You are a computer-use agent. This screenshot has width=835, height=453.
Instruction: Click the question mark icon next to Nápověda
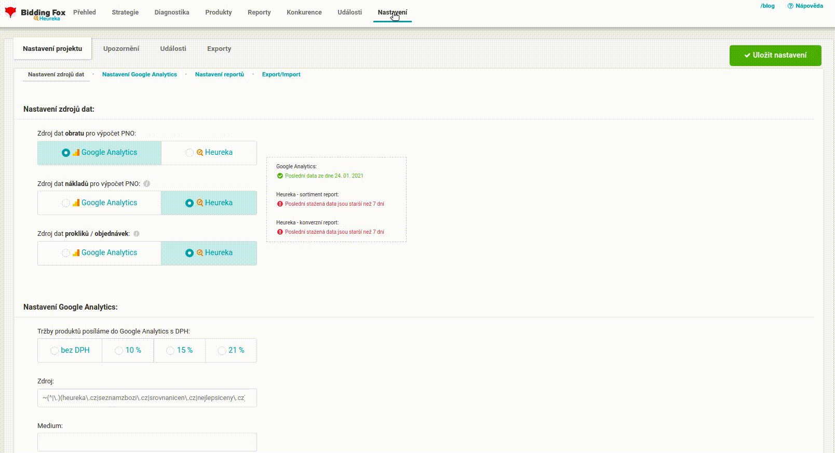(x=790, y=6)
